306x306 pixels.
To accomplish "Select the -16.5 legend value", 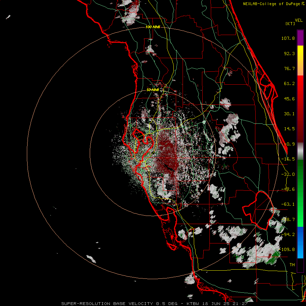I will pos(288,159).
